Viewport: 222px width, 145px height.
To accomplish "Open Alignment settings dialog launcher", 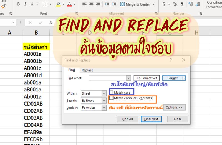I will 156,14.
